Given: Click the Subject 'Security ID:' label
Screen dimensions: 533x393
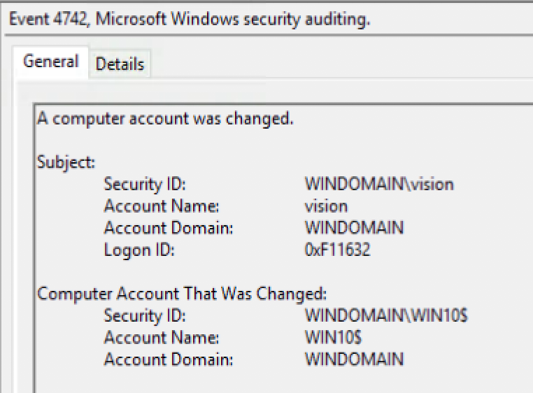Looking at the screenshot, I should (x=145, y=184).
